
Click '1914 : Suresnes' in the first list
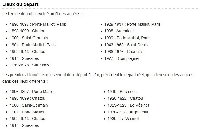point(24,58)
